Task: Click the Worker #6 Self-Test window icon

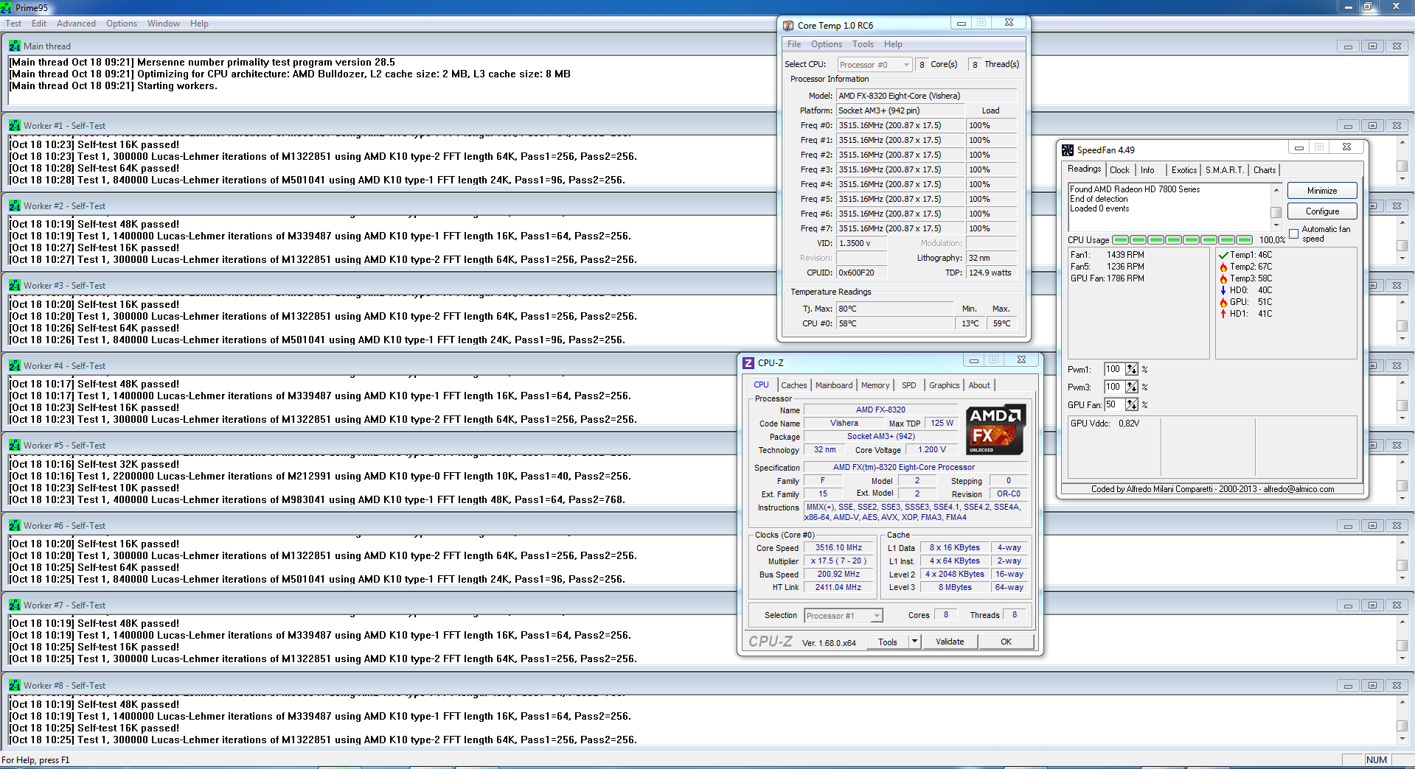Action: click(15, 525)
